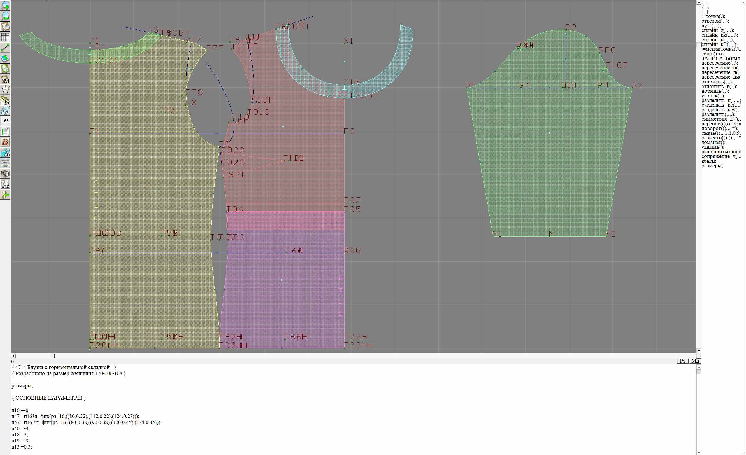746x455 pixels.
Task: Insert 'пересечение(,,);' command from list
Action: [719, 63]
